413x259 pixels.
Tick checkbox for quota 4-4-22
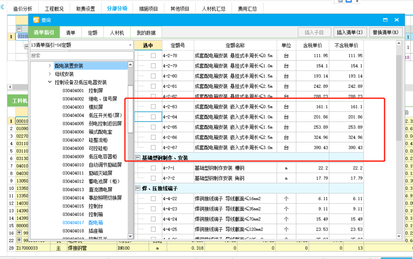coord(153,199)
